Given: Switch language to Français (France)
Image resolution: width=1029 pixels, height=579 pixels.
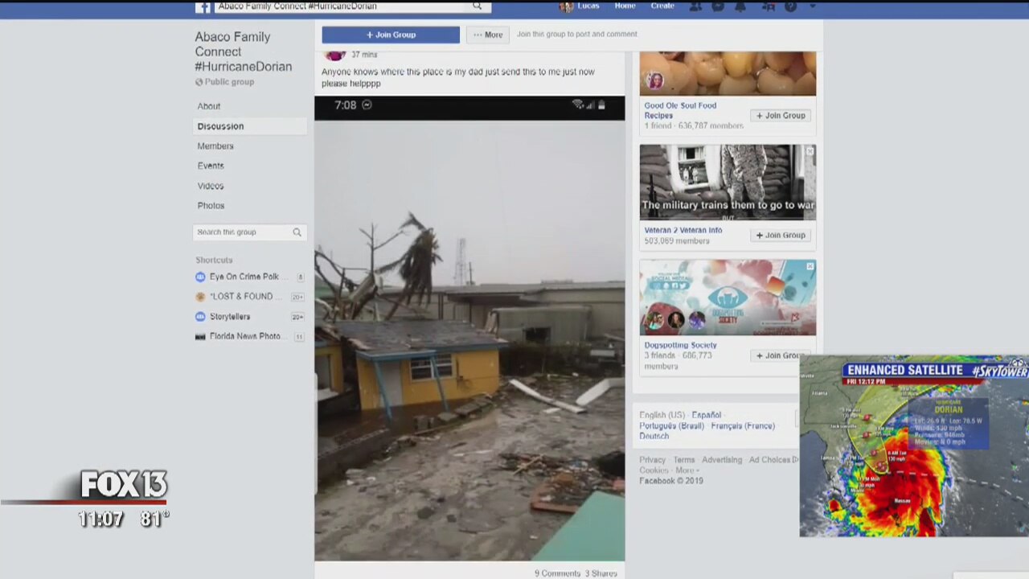Looking at the screenshot, I should click(x=743, y=425).
